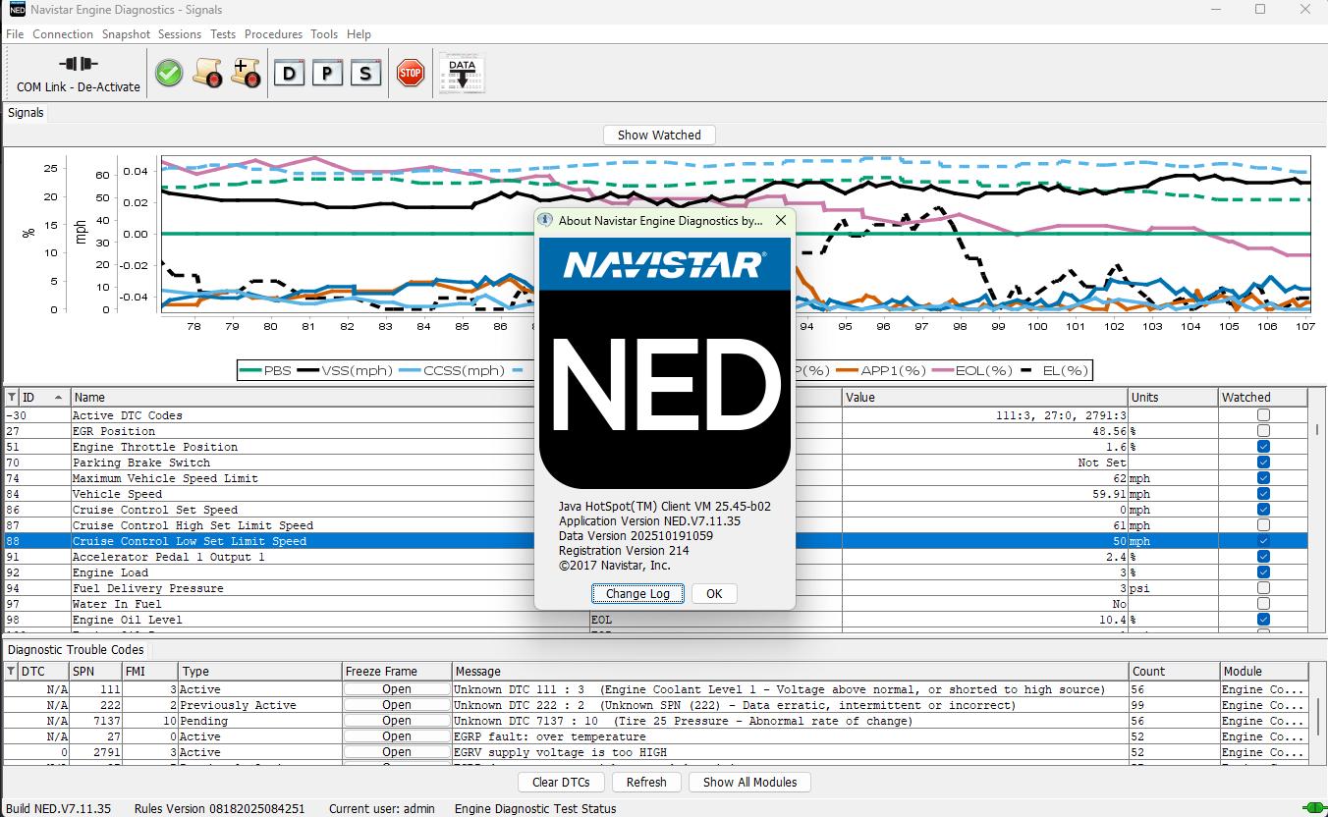The image size is (1328, 817).
Task: Click the Change Log button
Action: tap(638, 593)
